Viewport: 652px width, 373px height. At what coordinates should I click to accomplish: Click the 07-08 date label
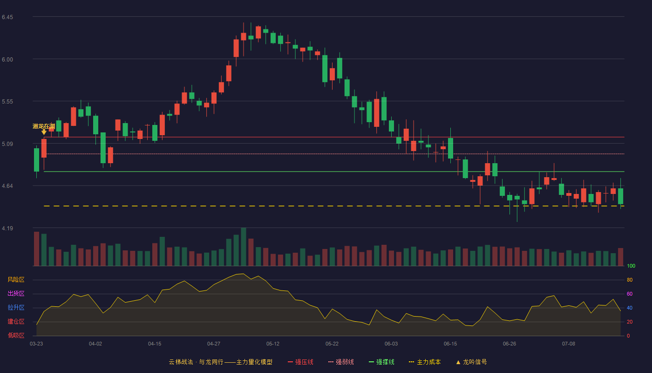click(569, 344)
